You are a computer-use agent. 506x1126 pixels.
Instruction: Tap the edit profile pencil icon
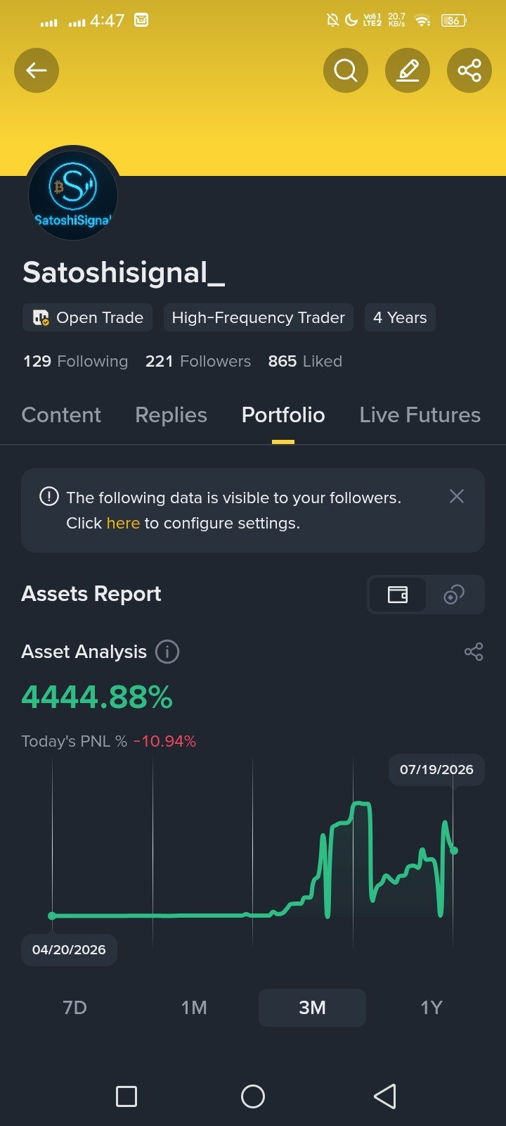pos(408,70)
